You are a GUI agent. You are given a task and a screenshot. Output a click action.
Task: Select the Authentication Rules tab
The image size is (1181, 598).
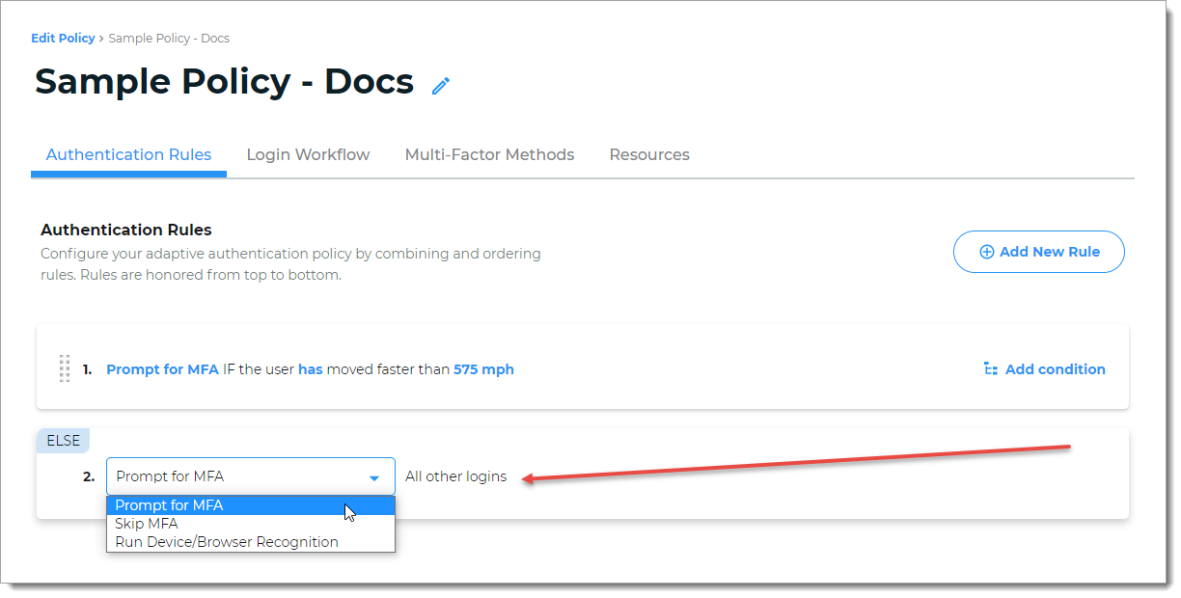tap(128, 154)
